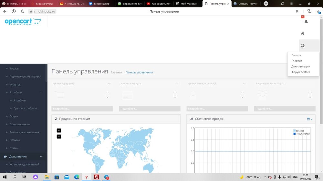Click the home storefront icon
This screenshot has width=323, height=181.
pyautogui.click(x=303, y=33)
